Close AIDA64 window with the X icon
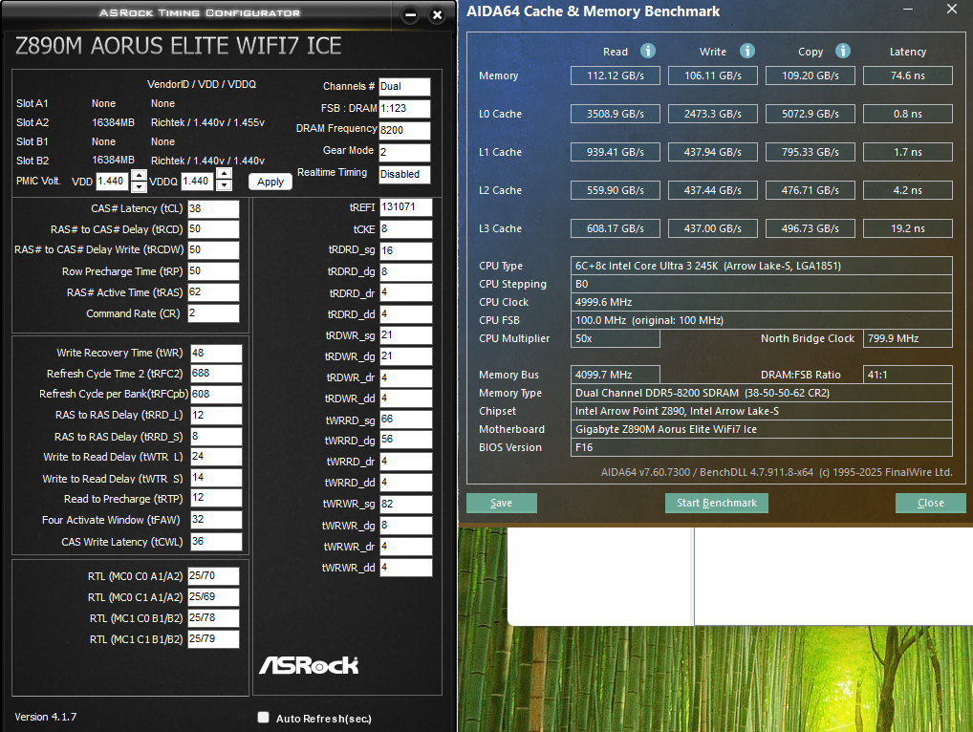The width and height of the screenshot is (973, 732). click(x=952, y=9)
